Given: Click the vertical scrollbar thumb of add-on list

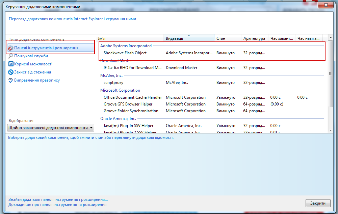Looking at the screenshot, I should (331, 74).
